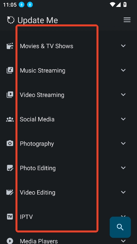137x244 pixels.
Task: Expand the Music Streaming chevron
Action: [123, 70]
